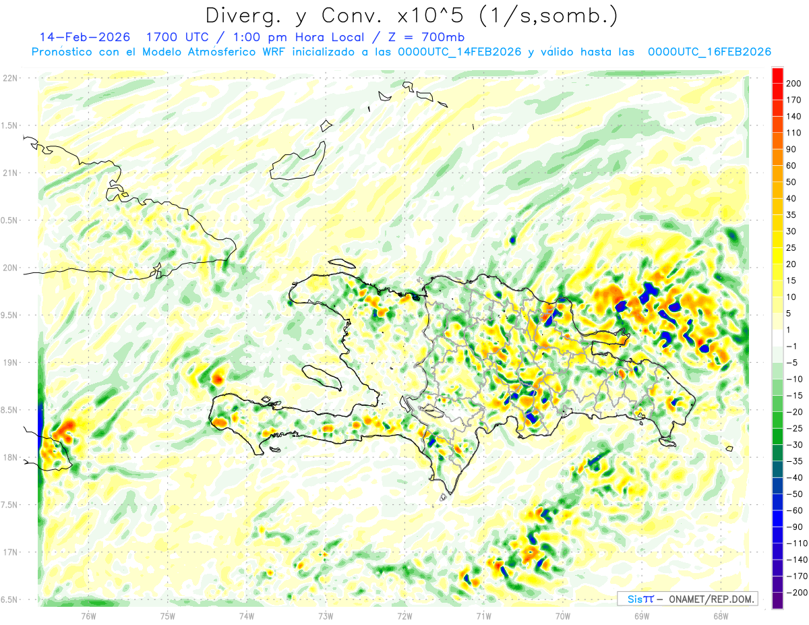Click the positive '90' color scale label
Image resolution: width=809 pixels, height=625 pixels.
pyautogui.click(x=792, y=149)
